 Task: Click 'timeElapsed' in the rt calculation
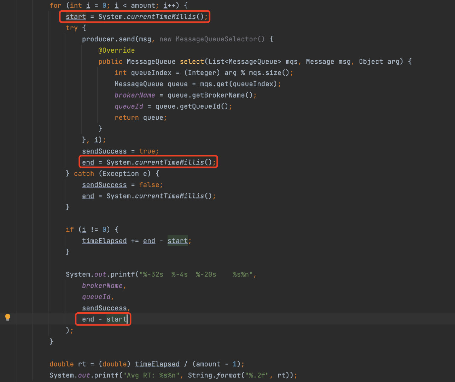pos(157,364)
